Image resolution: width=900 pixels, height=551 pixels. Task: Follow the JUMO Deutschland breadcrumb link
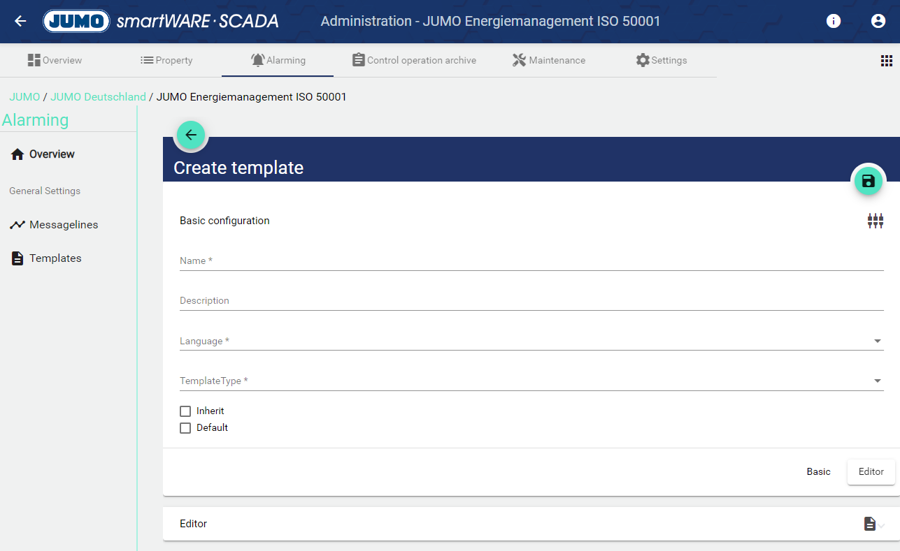98,97
